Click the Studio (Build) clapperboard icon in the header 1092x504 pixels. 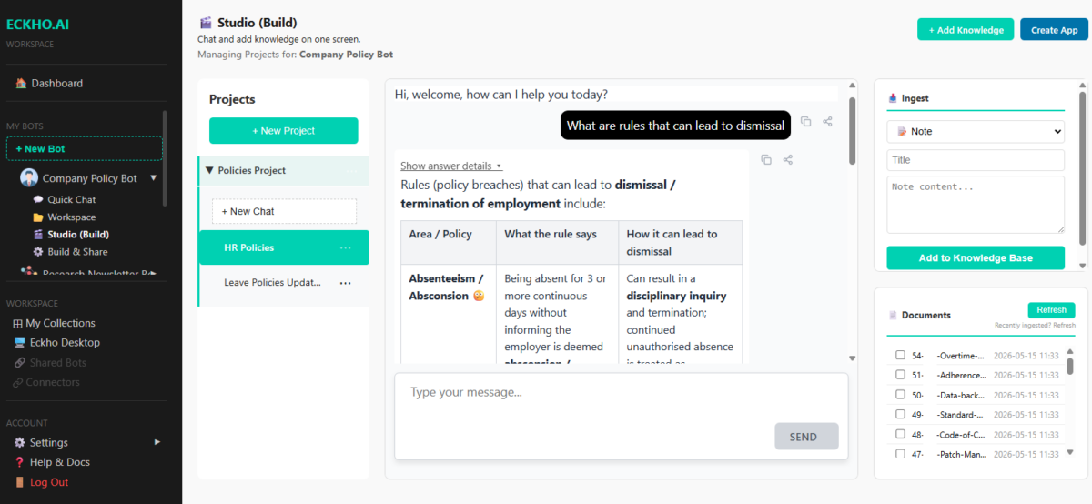pos(206,23)
